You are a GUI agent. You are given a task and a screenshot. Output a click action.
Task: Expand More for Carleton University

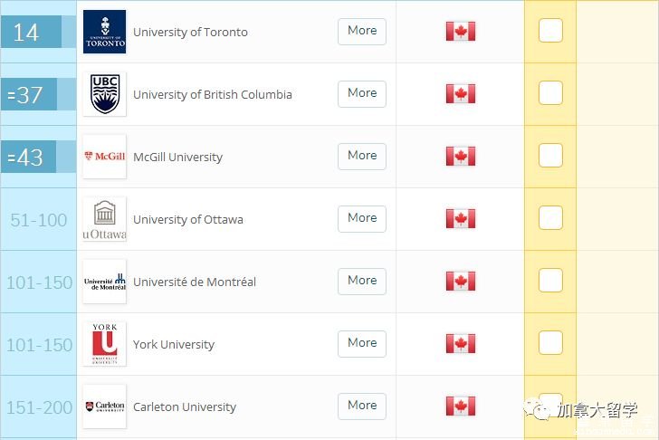tap(362, 406)
